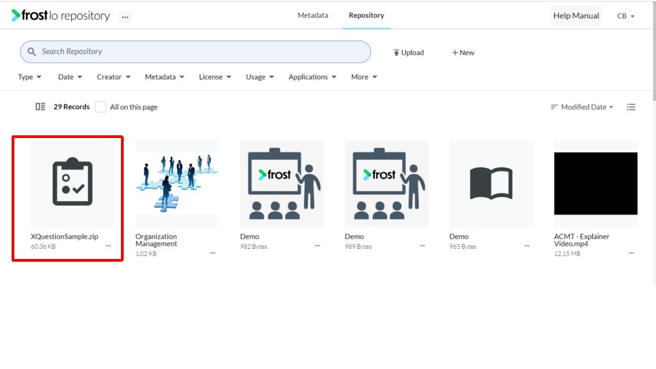Open options menu for Organization Management
The image size is (656, 369).
213,253
